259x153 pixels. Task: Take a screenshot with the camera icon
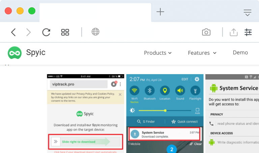pyautogui.click(x=206, y=32)
